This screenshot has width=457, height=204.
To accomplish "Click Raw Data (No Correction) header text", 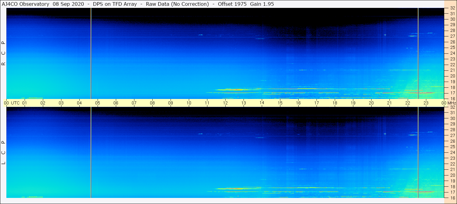I will (x=177, y=4).
